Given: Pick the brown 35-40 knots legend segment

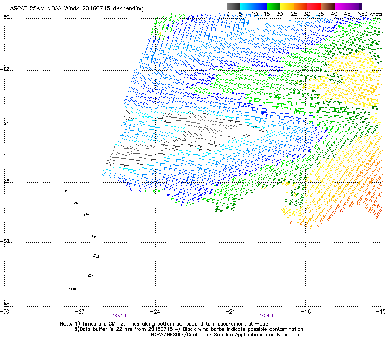Looking at the screenshot, I should click(328, 6).
